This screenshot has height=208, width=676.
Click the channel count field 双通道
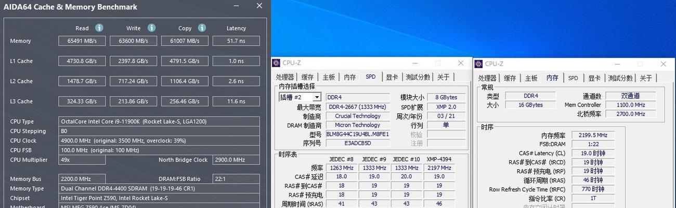pyautogui.click(x=630, y=96)
